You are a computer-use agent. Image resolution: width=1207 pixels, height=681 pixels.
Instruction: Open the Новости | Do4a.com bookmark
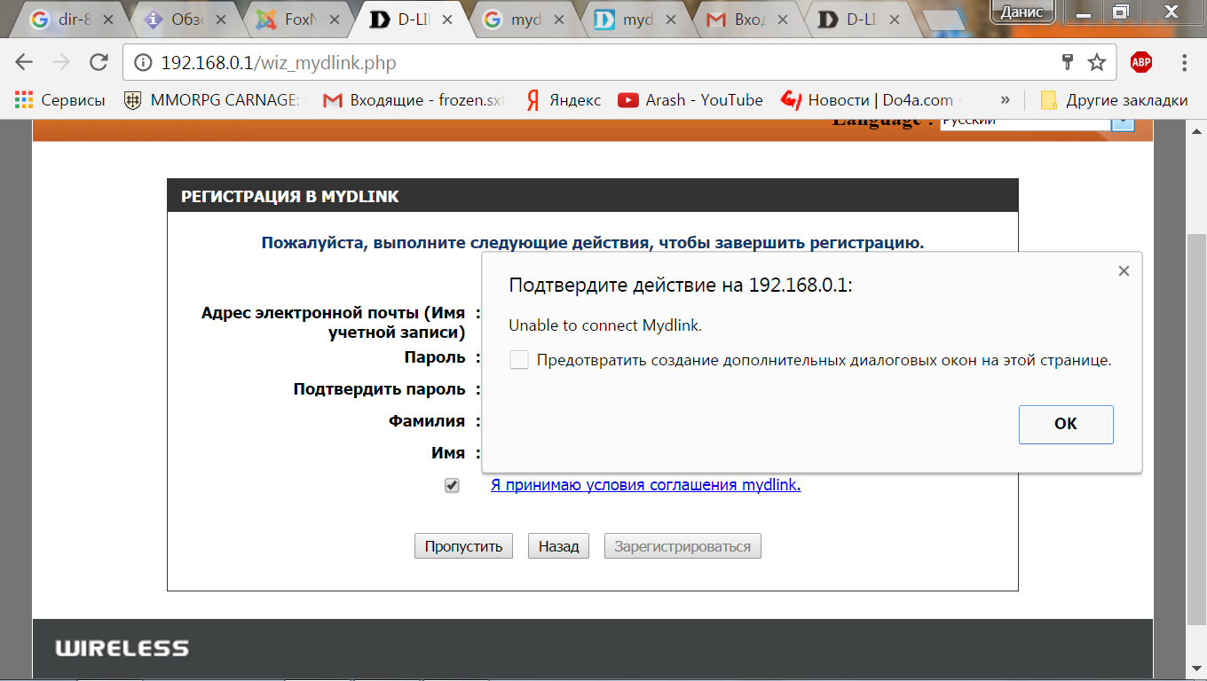point(872,100)
